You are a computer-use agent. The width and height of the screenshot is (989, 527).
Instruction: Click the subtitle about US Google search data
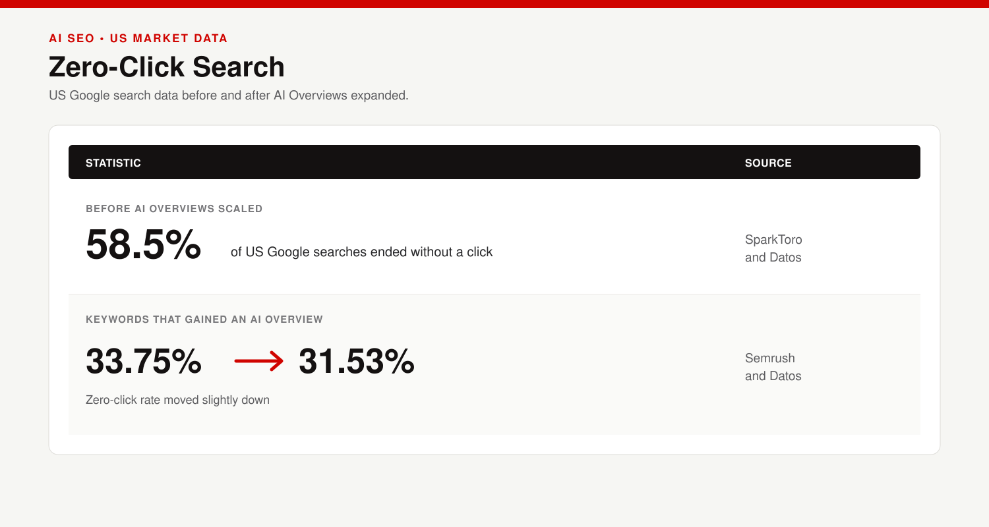pyautogui.click(x=229, y=95)
